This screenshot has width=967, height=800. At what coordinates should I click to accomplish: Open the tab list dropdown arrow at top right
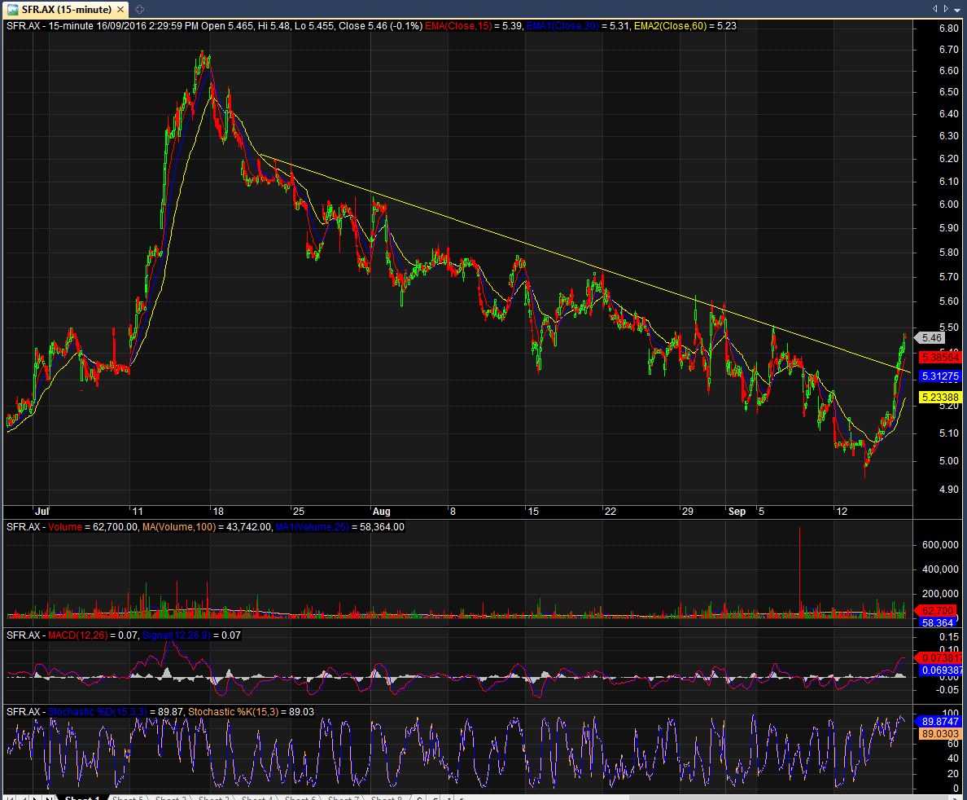957,9
